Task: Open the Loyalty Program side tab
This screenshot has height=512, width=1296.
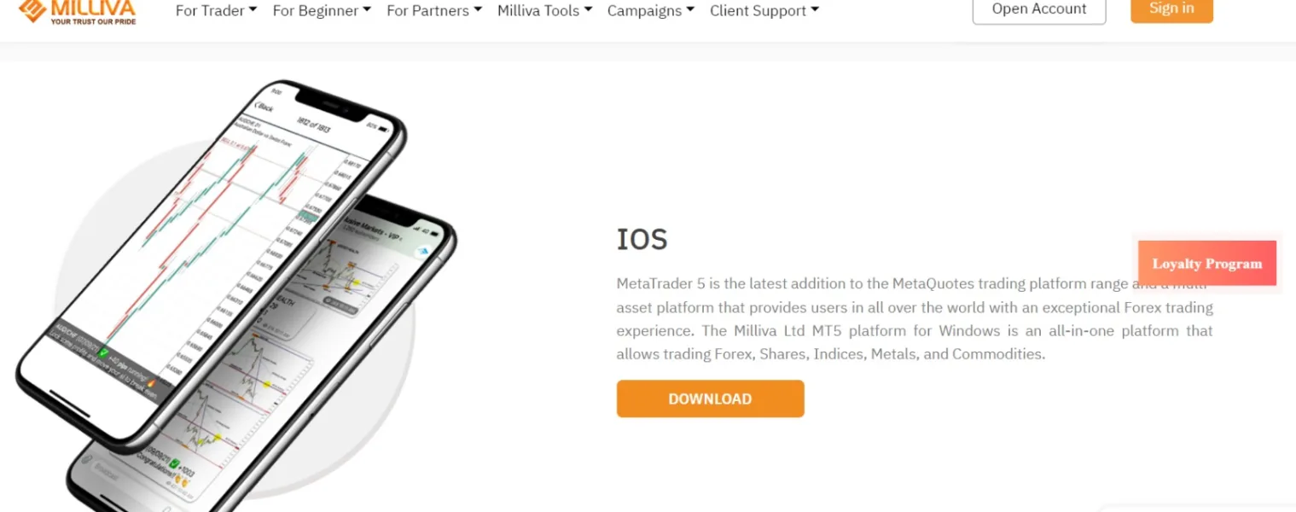Action: [x=1207, y=264]
